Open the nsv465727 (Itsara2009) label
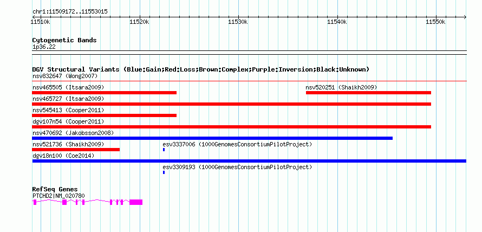This screenshot has height=232, width=482. (68, 99)
